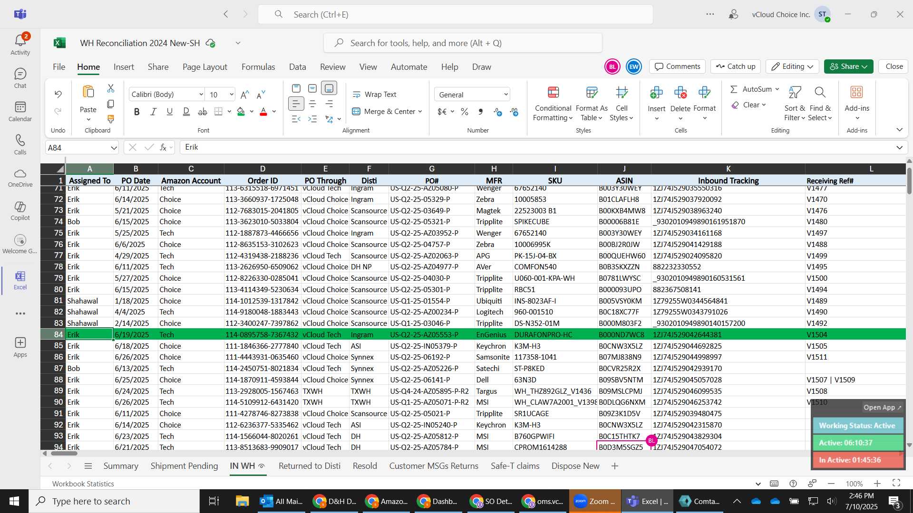Apply strikethrough formatting
913x513 pixels.
pos(203,112)
